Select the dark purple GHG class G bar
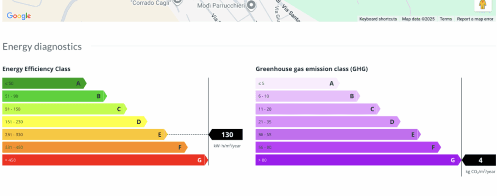 pyautogui.click(x=357, y=160)
